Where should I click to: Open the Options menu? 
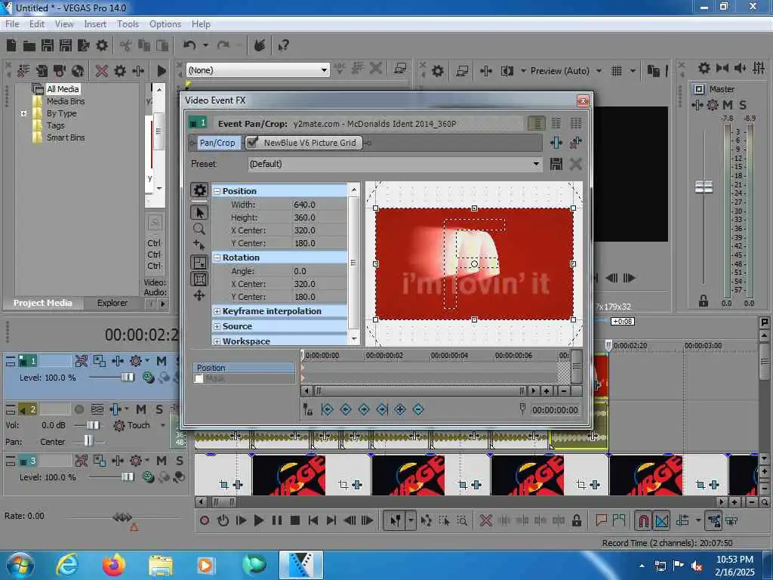pos(165,24)
